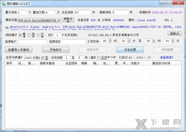This screenshot has width=186, height=132.
Task: Click the UA string text
Action: pyautogui.click(x=96, y=28)
